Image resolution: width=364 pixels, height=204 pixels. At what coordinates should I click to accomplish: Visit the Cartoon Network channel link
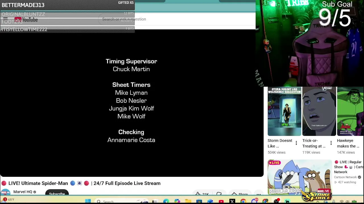(345, 177)
